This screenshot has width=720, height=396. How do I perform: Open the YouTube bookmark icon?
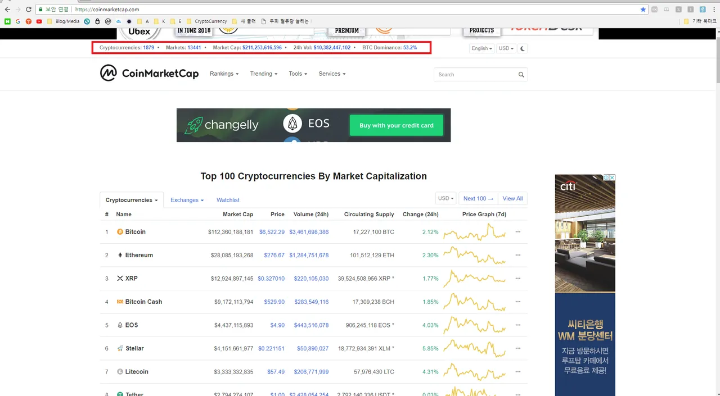[39, 21]
